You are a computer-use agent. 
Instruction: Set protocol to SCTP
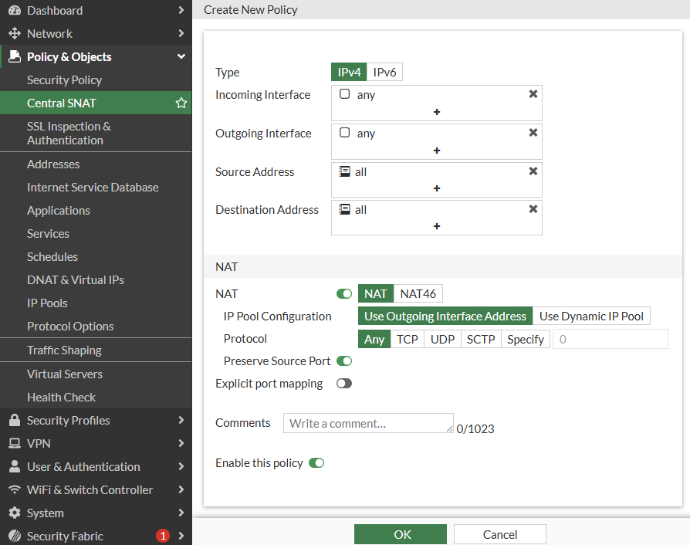coord(481,339)
